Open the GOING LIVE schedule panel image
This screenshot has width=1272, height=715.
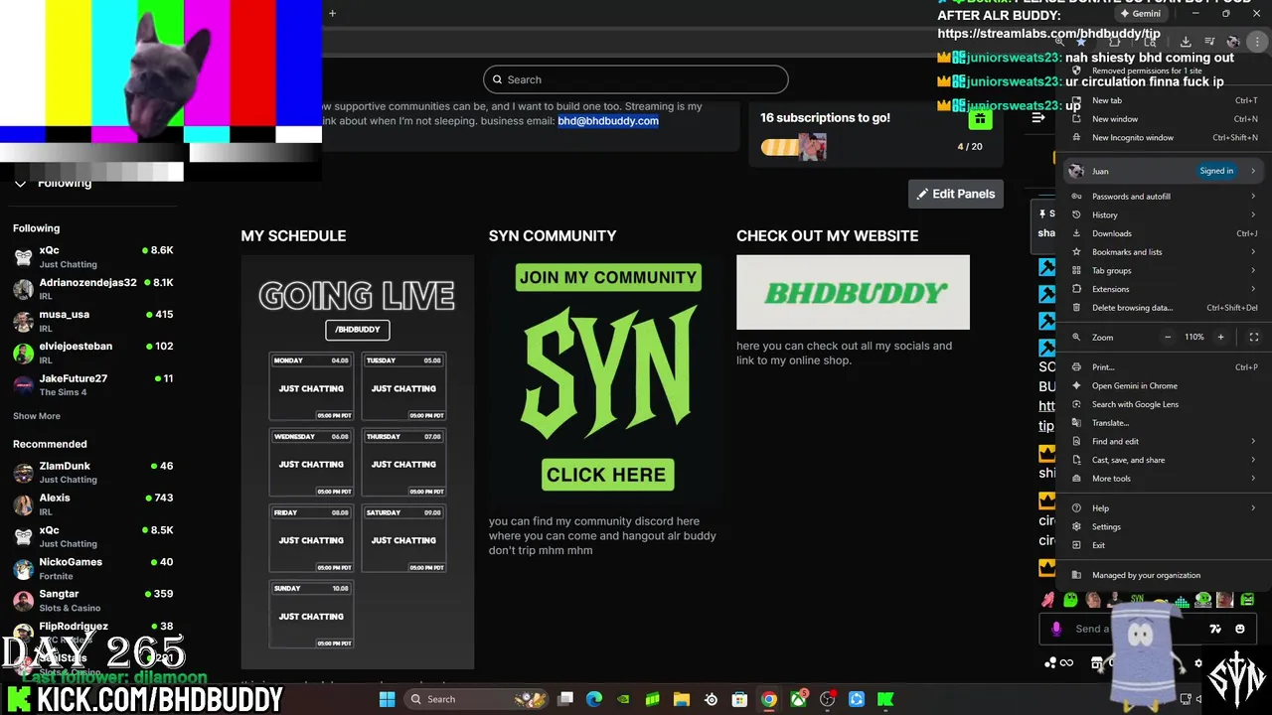point(358,462)
